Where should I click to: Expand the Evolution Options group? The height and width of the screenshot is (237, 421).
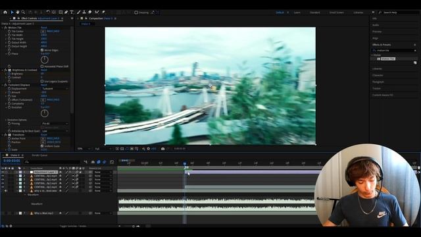6,120
